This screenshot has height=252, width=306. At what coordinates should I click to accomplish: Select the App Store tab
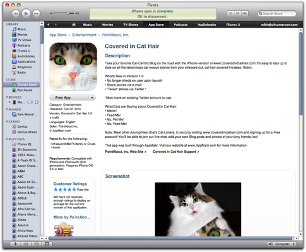pos(156,24)
